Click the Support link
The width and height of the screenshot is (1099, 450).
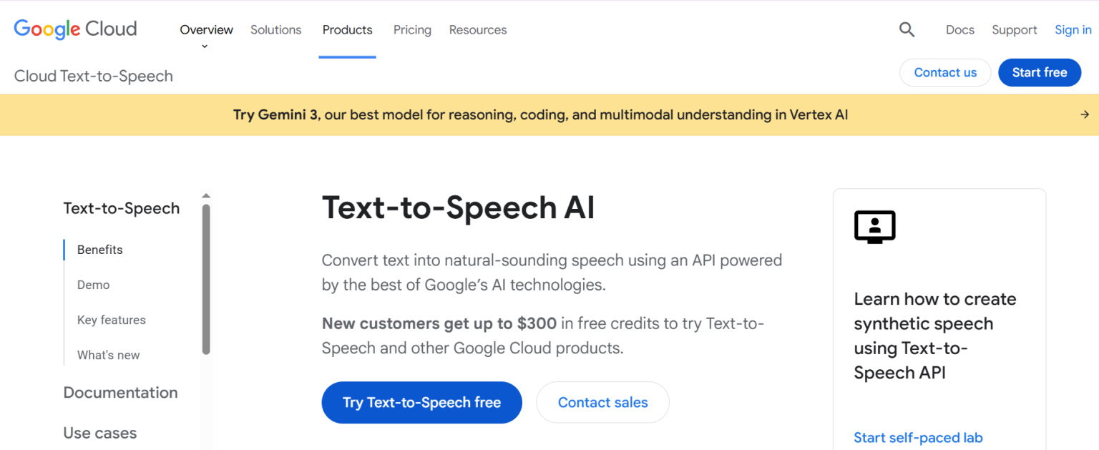[x=1014, y=30]
